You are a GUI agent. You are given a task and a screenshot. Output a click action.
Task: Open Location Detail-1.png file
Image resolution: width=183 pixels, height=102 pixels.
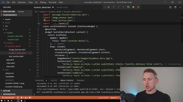tap(15, 83)
